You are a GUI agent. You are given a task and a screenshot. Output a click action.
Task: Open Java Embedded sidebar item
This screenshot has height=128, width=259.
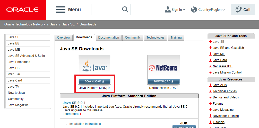pyautogui.click(x=28, y=62)
